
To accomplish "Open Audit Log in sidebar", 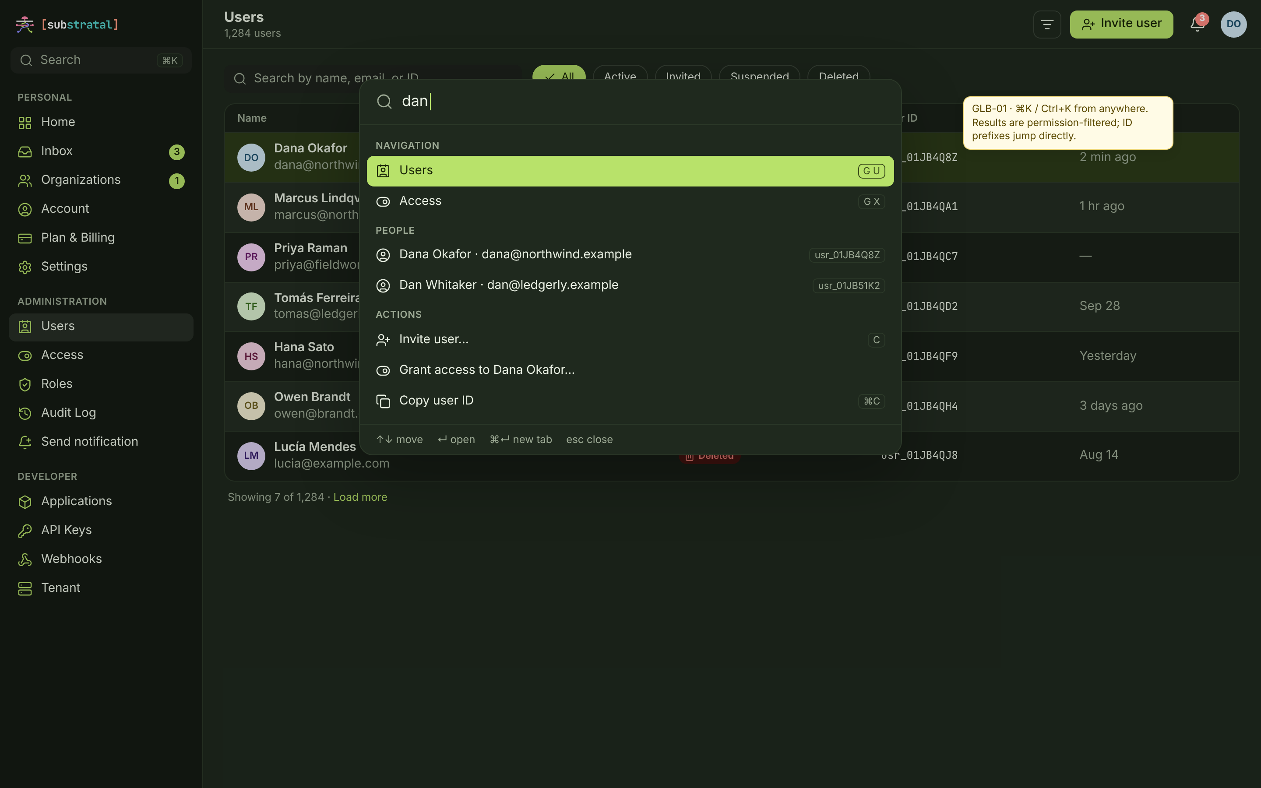I will coord(101,413).
